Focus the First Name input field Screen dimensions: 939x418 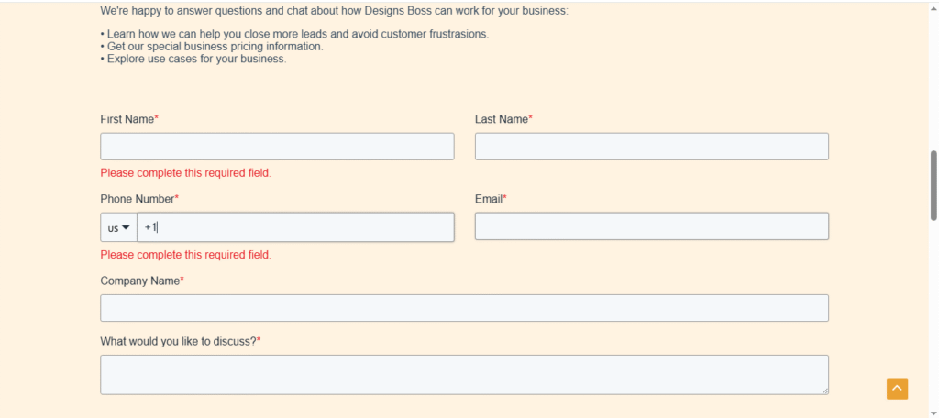click(x=277, y=147)
